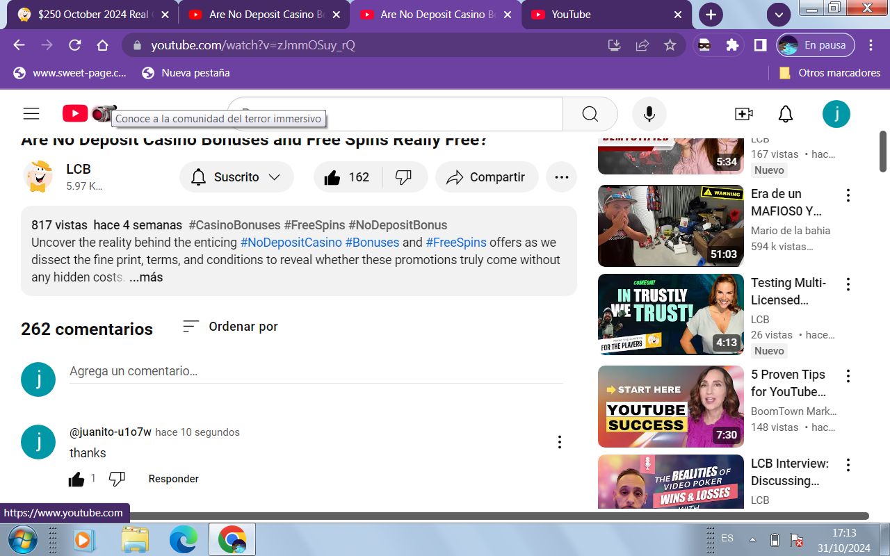Open YouTube Success 7:30 thumbnail
The image size is (890, 556).
click(x=671, y=407)
